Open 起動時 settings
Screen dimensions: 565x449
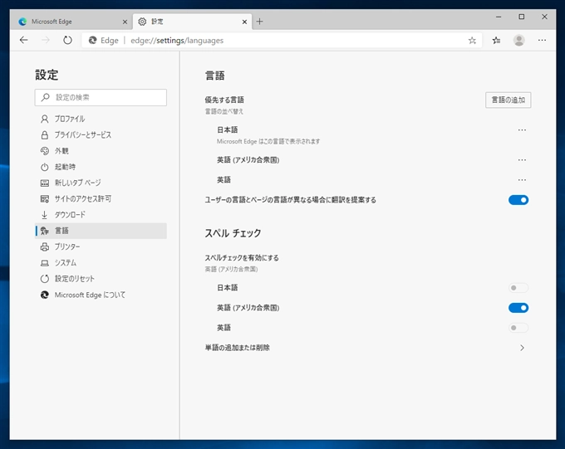coord(101,167)
